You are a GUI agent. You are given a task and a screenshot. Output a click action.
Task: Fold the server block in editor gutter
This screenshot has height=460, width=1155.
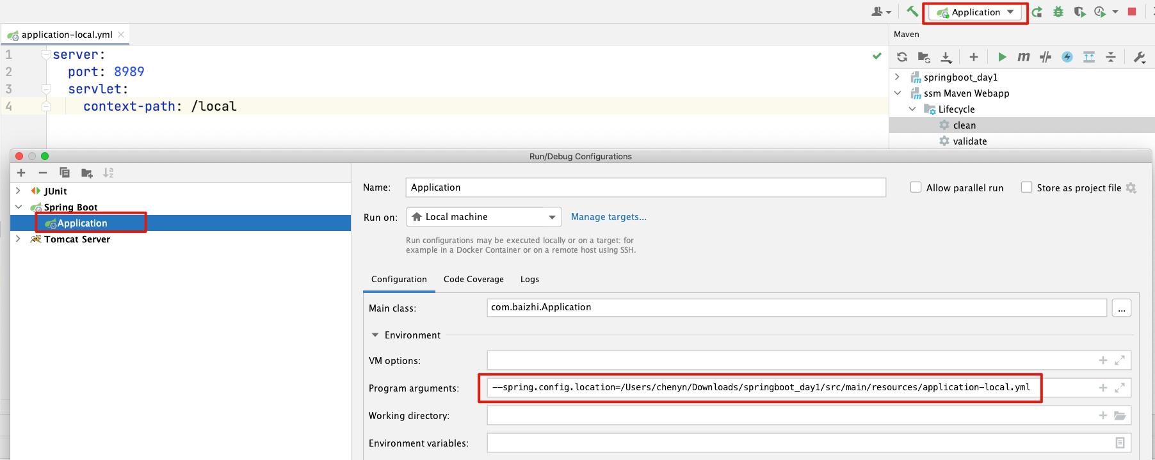point(46,54)
